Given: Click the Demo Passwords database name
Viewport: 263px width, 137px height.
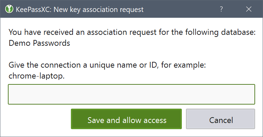Looking at the screenshot, I should (39, 43).
